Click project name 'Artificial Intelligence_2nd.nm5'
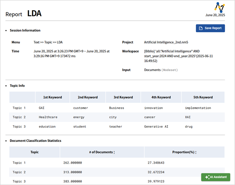This screenshot has width=235, height=185. 166,42
